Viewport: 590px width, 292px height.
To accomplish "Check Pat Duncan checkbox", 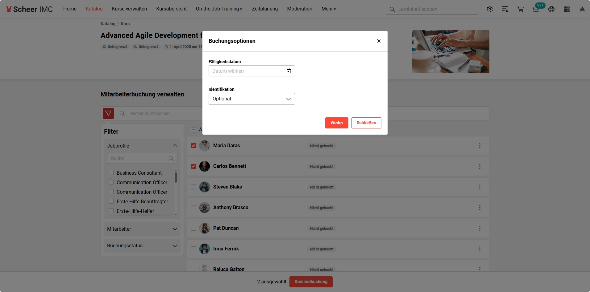I will (x=193, y=228).
